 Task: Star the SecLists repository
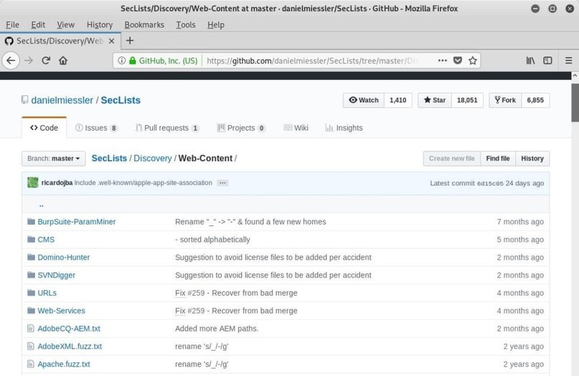(434, 100)
